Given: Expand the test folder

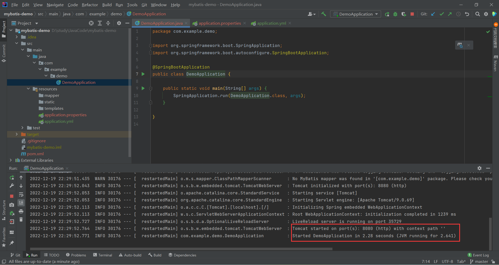Looking at the screenshot, I should tap(23, 128).
